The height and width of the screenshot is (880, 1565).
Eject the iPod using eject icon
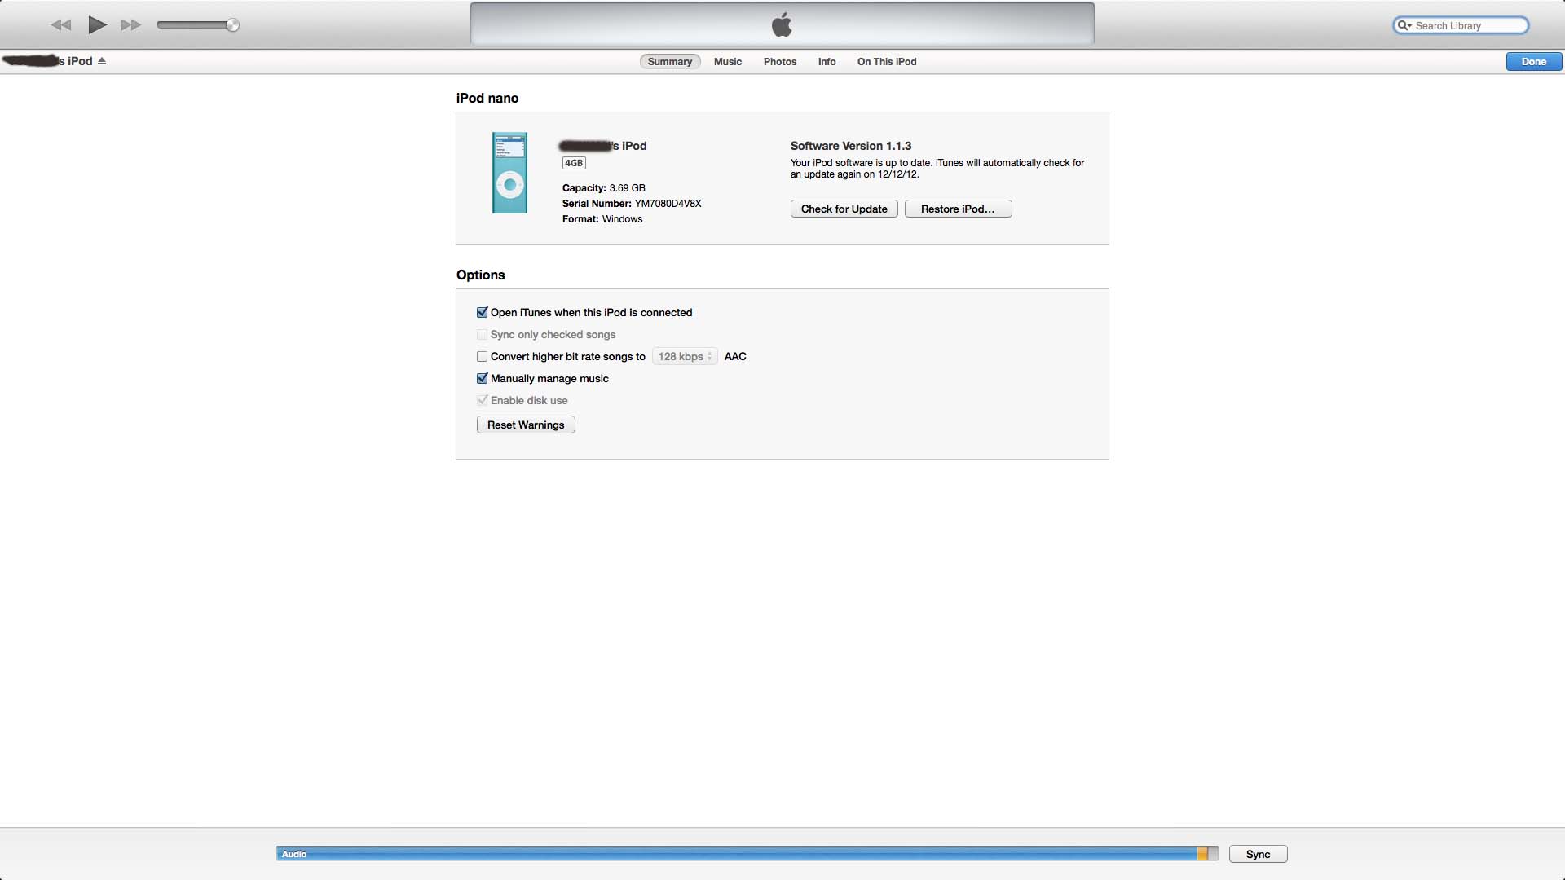click(x=102, y=61)
